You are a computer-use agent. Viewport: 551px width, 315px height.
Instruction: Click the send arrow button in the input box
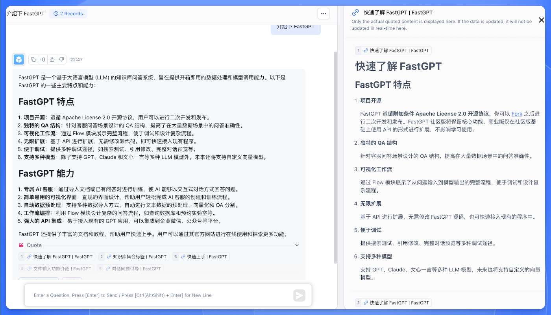[299, 295]
